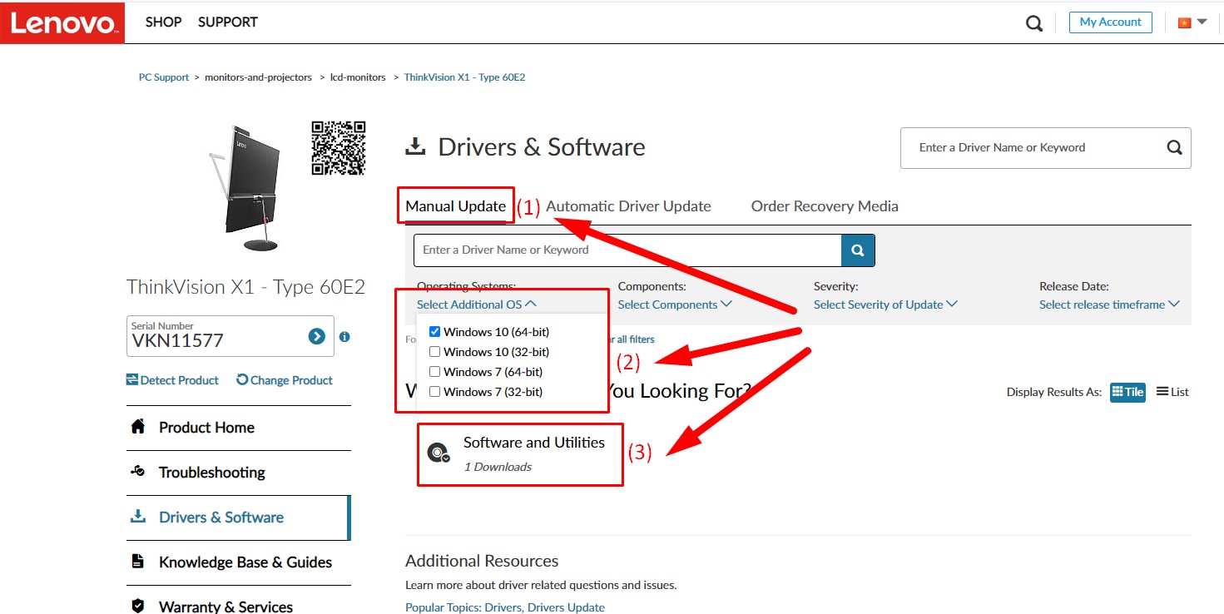
Task: Expand the Select Components dropdown
Action: click(x=674, y=305)
